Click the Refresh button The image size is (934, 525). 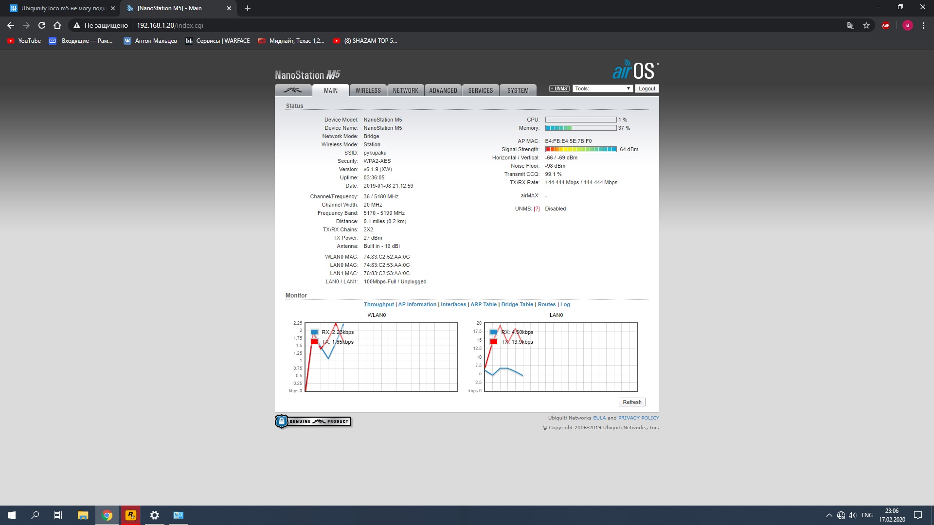632,402
